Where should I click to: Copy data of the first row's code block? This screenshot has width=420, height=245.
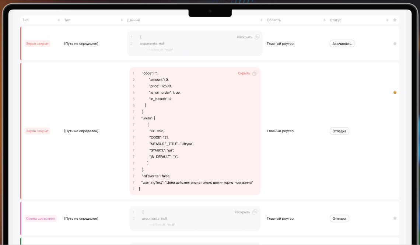257,37
